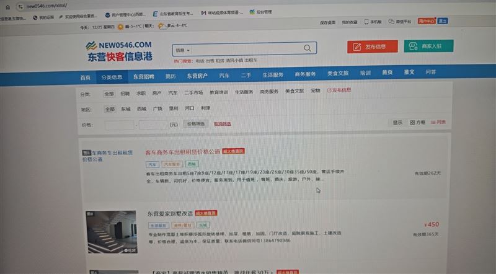496x274 pixels.
Task: Select 全部 in the 分类 category filter
Action: 109,93
